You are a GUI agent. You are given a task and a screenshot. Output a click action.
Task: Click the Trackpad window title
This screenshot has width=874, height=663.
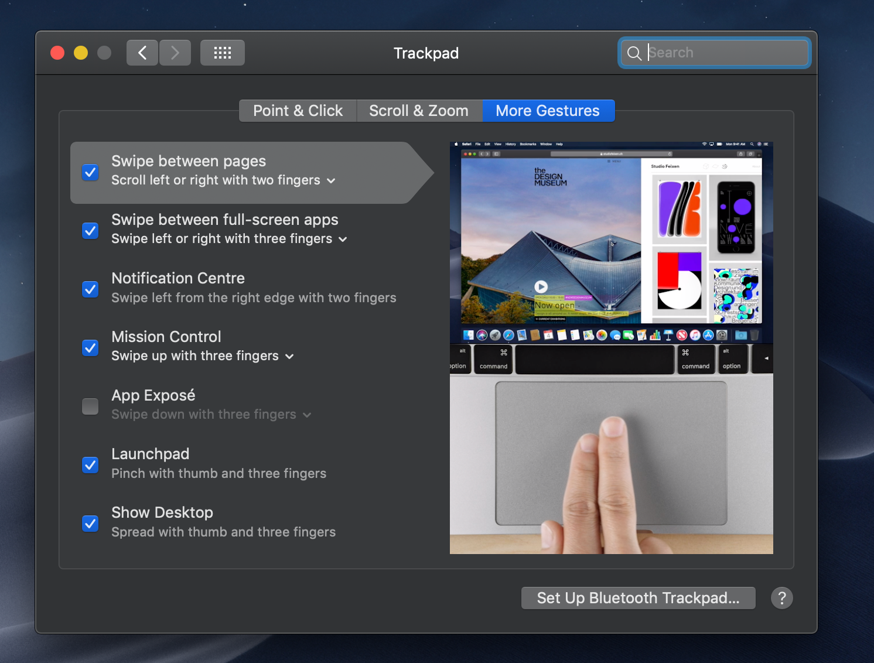point(426,53)
